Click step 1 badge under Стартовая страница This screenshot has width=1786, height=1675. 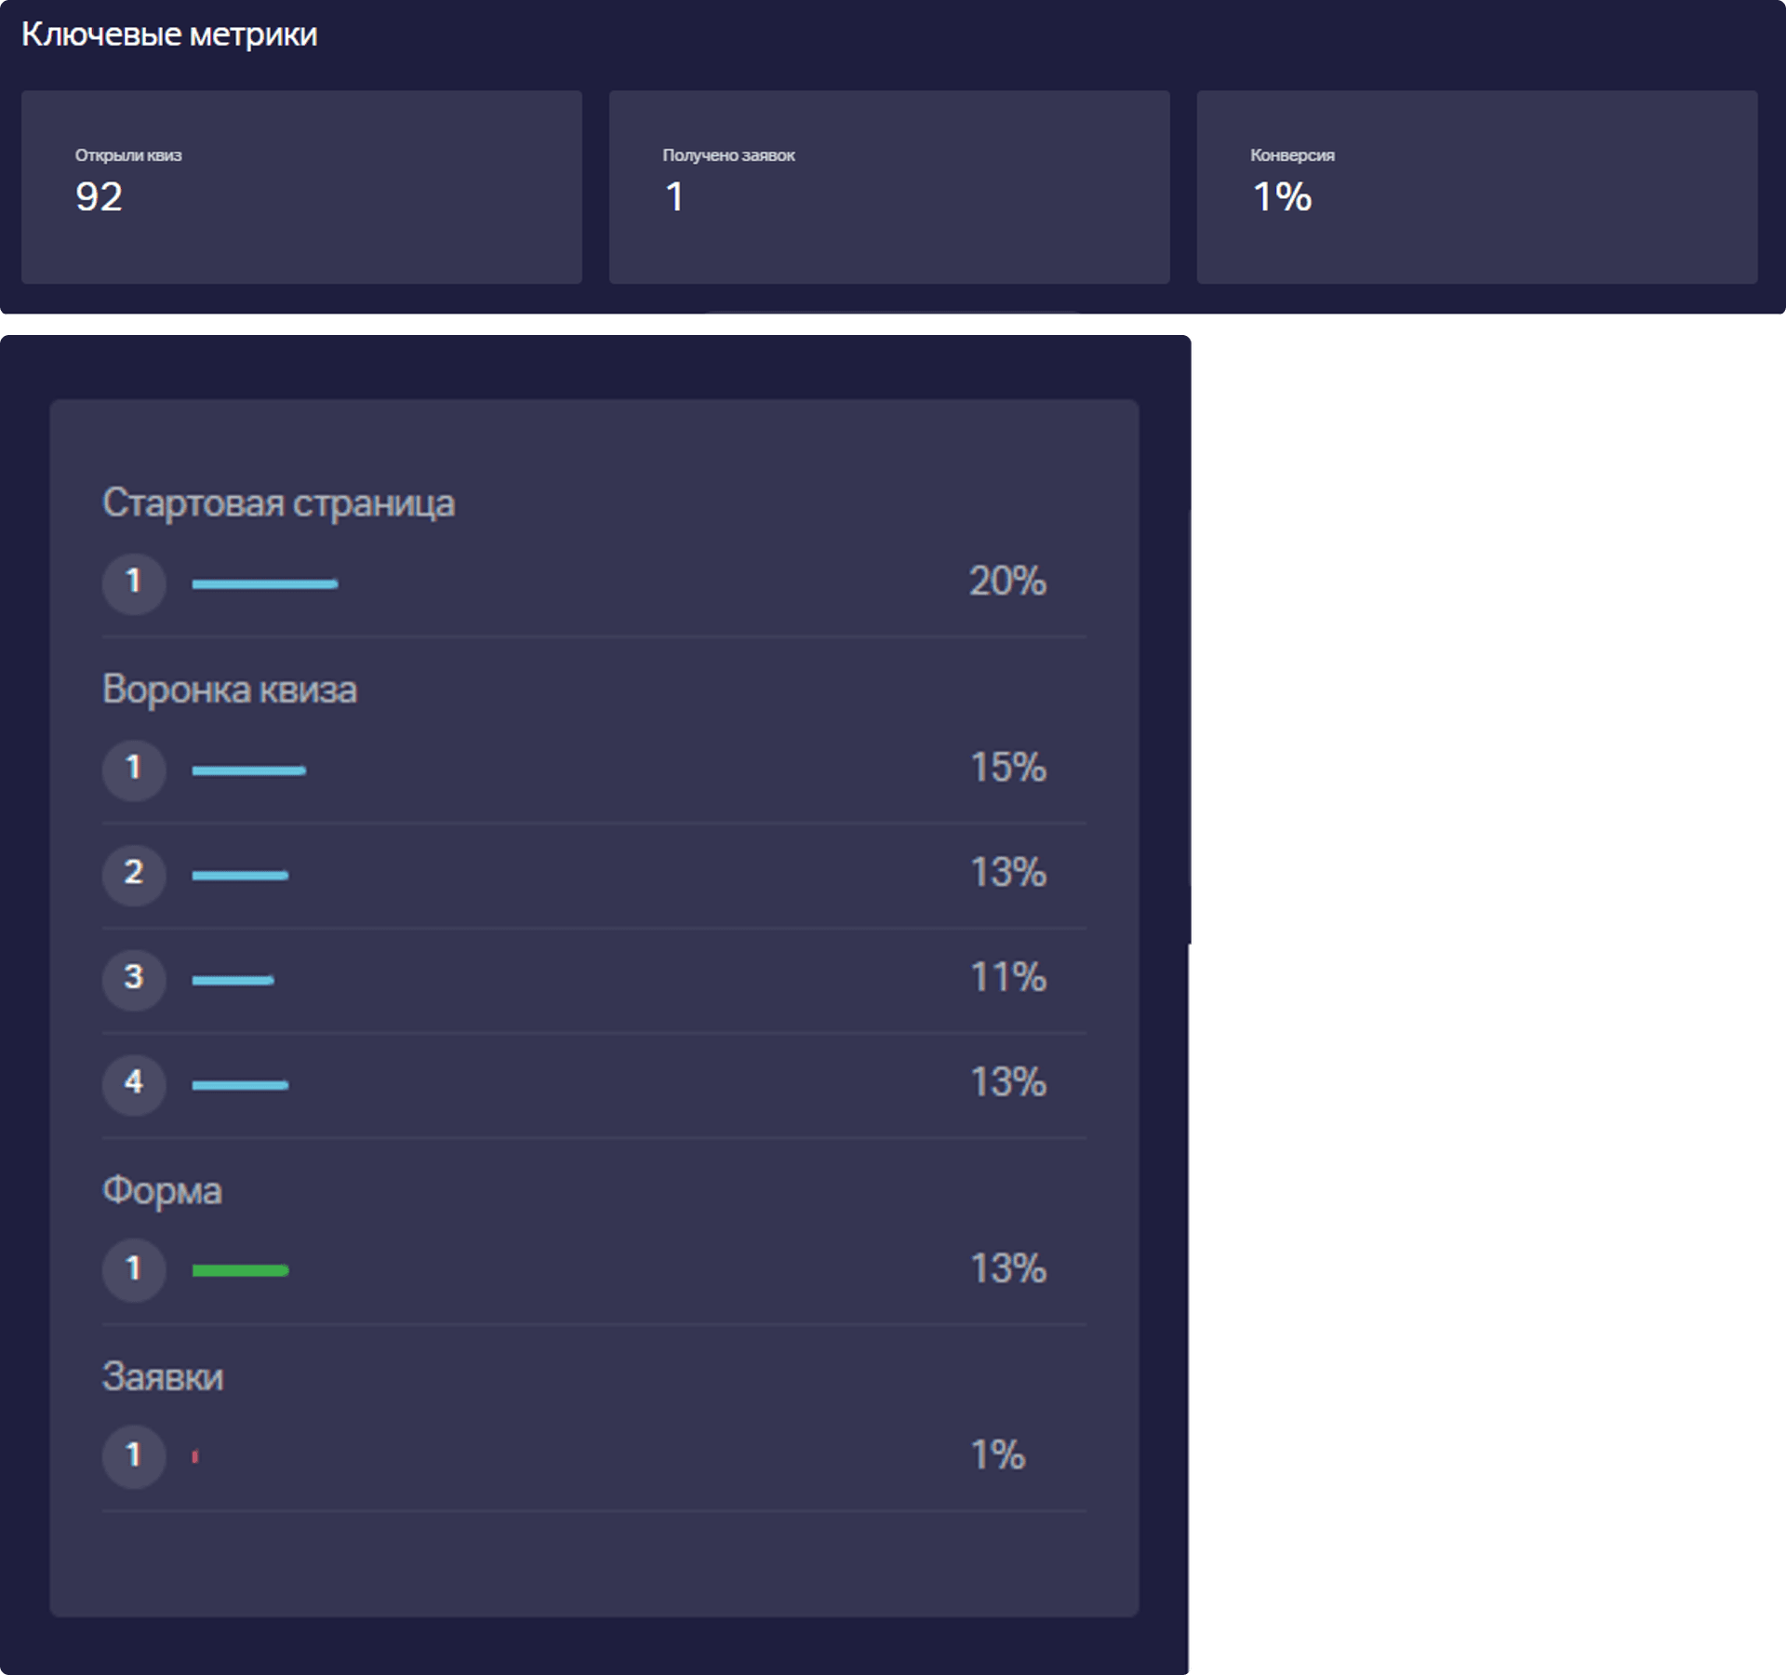(134, 583)
